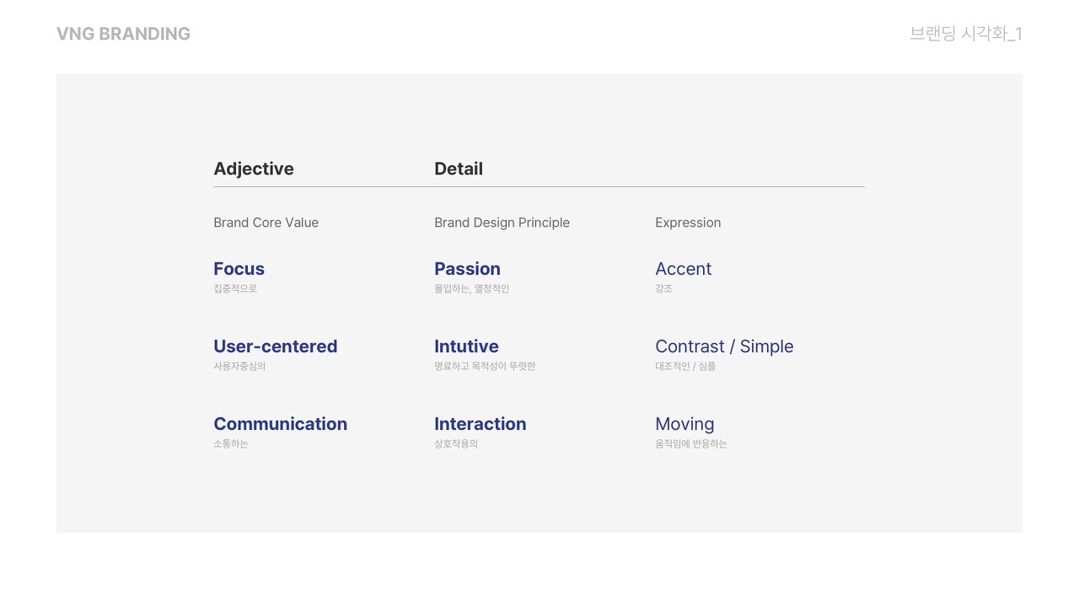Click the 사용자중심의 caption under User-centered
The height and width of the screenshot is (607, 1079).
[239, 366]
